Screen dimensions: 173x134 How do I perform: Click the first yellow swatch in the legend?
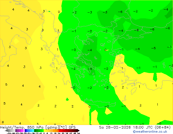click(44, 131)
